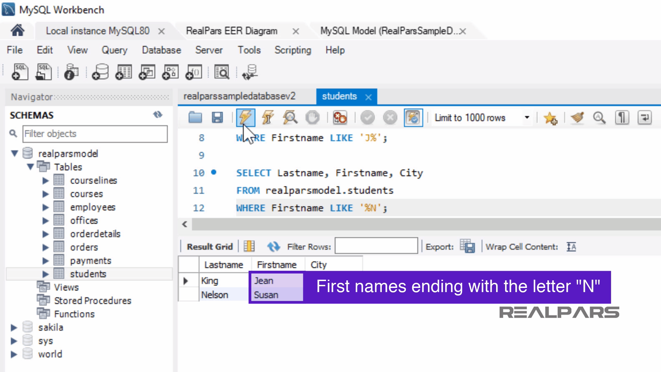Toggle stop-on-error execution button

tap(339, 118)
